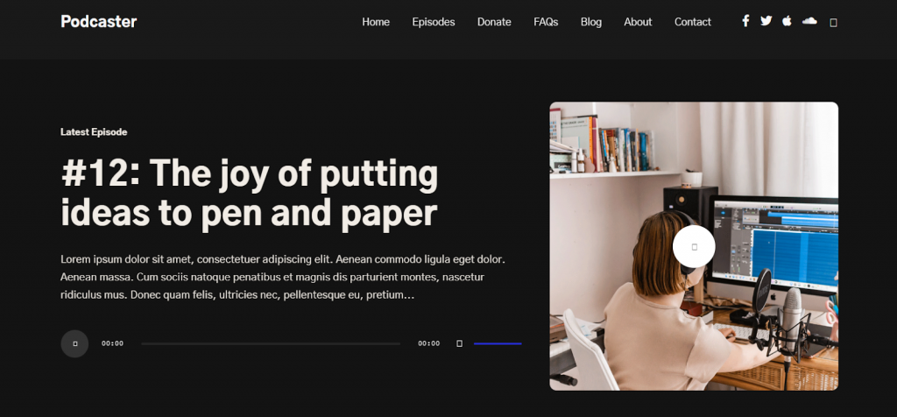Click the Apple Podcasts icon
This screenshot has width=897, height=417.
coord(787,21)
